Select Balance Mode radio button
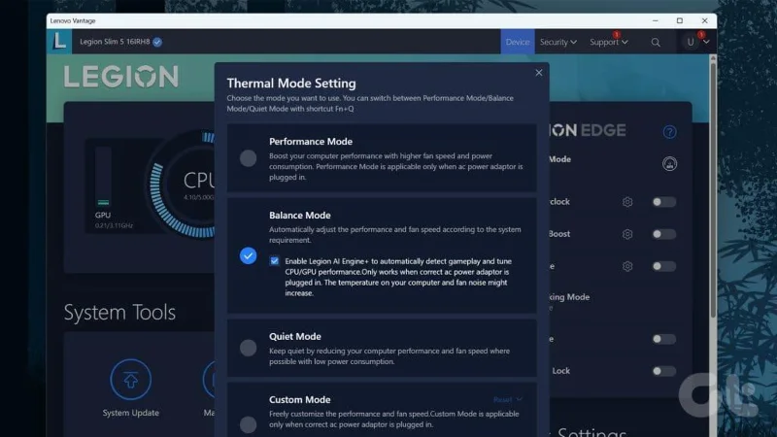Image resolution: width=777 pixels, height=437 pixels. point(249,255)
